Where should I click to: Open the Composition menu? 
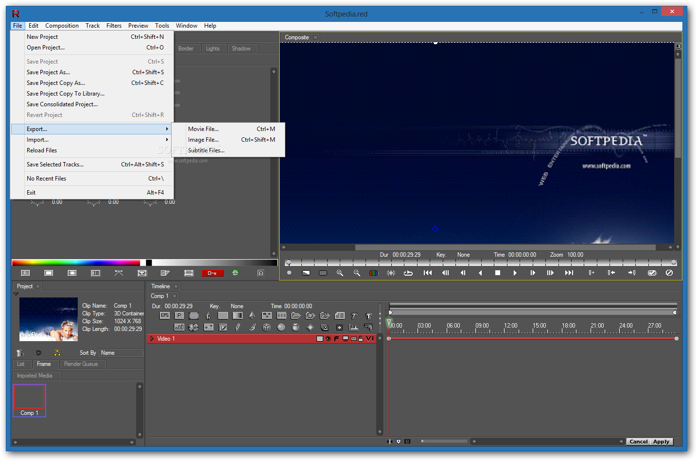tap(62, 26)
